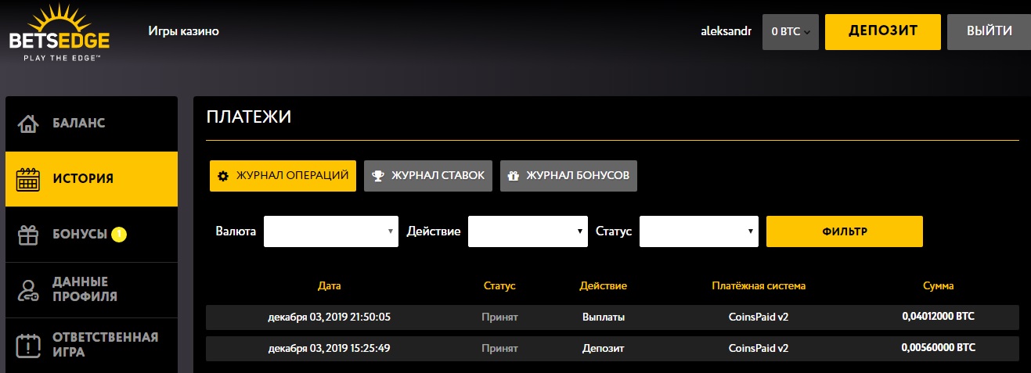Go to the Баланс sidebar section
This screenshot has height=373, width=1031.
(x=92, y=124)
